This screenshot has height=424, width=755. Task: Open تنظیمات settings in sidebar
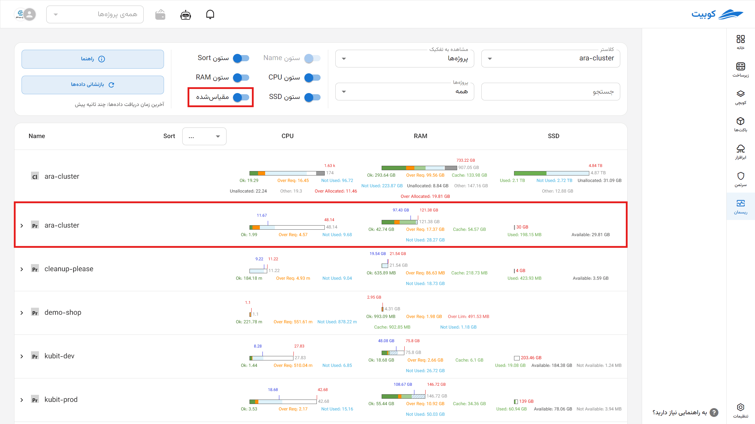coord(741,410)
